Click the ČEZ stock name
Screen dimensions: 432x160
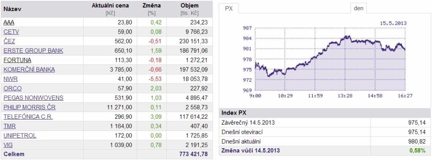tap(9, 41)
